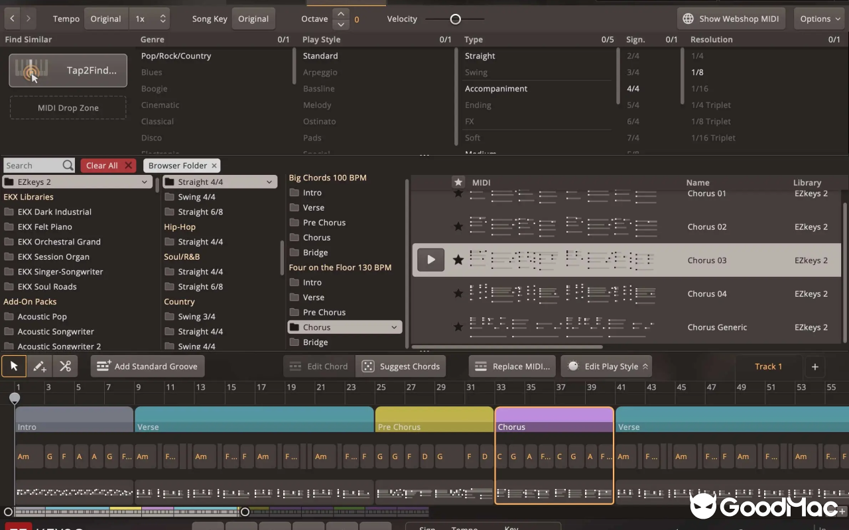This screenshot has width=849, height=530.
Task: Toggle the favorite star on Chorus 02
Action: click(458, 227)
